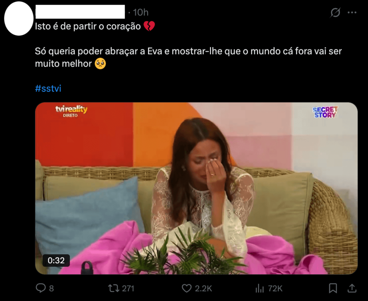Viewport: 368px width, 301px height.
Task: Click the reply speech bubble icon
Action: pyautogui.click(x=41, y=288)
